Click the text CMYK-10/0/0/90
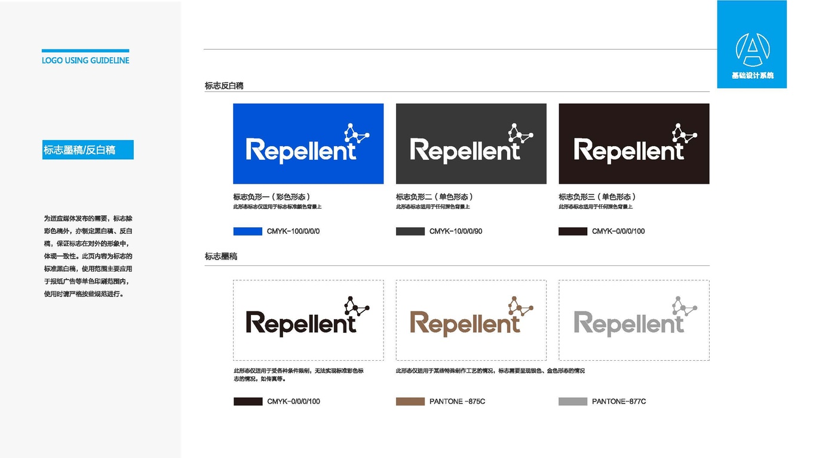Viewport: 816px width, 458px height. [456, 231]
